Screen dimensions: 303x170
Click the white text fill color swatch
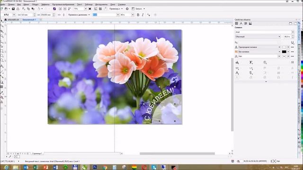point(284,47)
